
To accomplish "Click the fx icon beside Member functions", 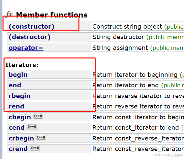I will click(x=9, y=14).
